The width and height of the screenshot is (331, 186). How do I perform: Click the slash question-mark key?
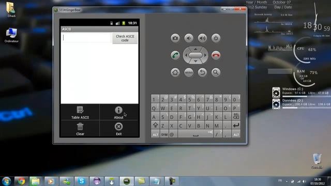coord(218,134)
